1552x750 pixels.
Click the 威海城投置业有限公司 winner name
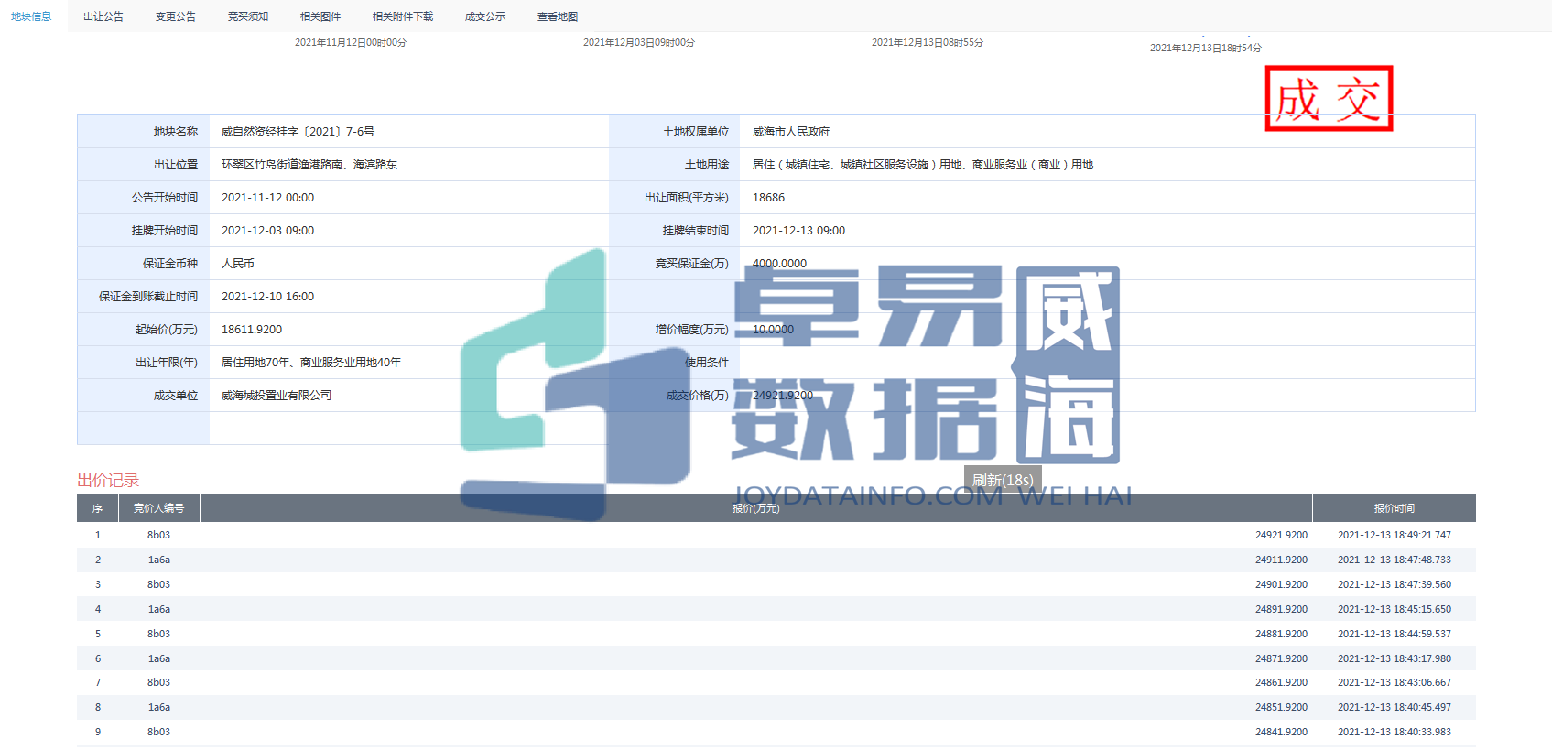pos(277,396)
